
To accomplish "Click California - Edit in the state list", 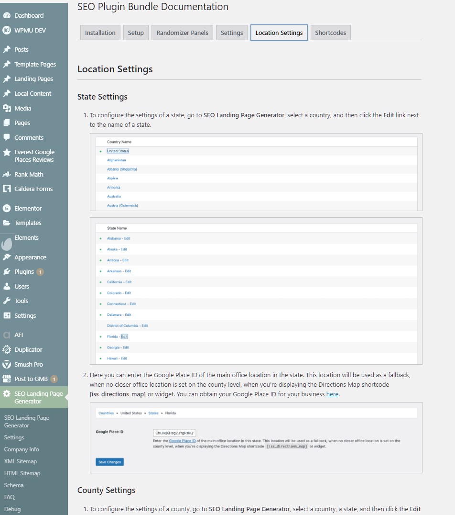I will point(119,282).
